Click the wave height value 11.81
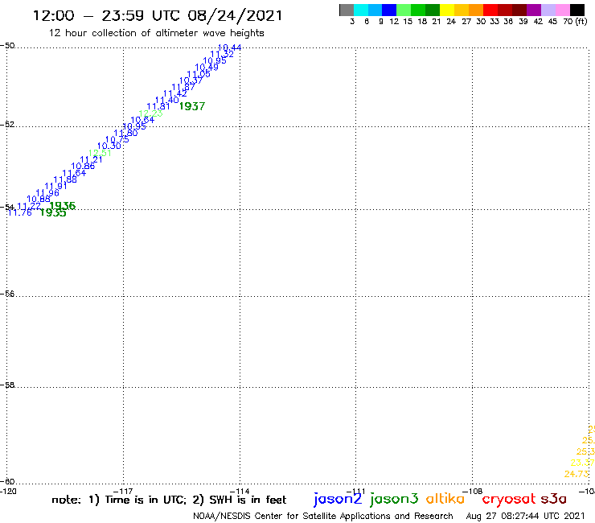Screen dimensions: 595x523 tap(158, 107)
